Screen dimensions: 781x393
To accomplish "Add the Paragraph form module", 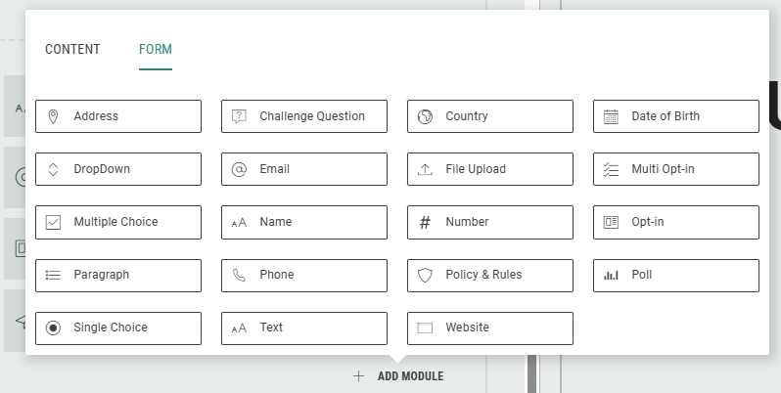I will coord(117,275).
